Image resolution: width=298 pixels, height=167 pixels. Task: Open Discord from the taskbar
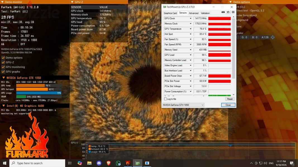pyautogui.click(x=99, y=163)
